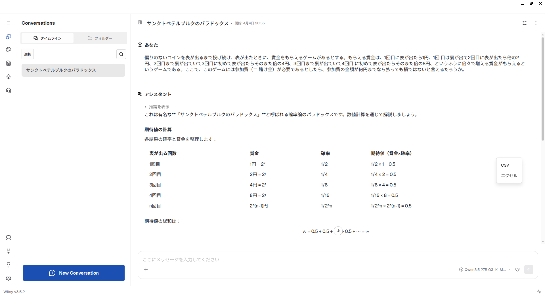Open the design studio palette icon

coord(9,50)
